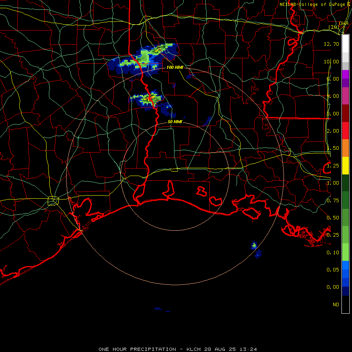
Task: Pick the pink legend swatch at 4.00
Action: (x=345, y=96)
